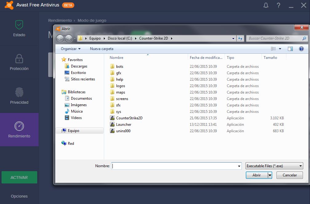This screenshot has height=204, width=310.
Task: Open dialog help blue question icon
Action: [301, 49]
